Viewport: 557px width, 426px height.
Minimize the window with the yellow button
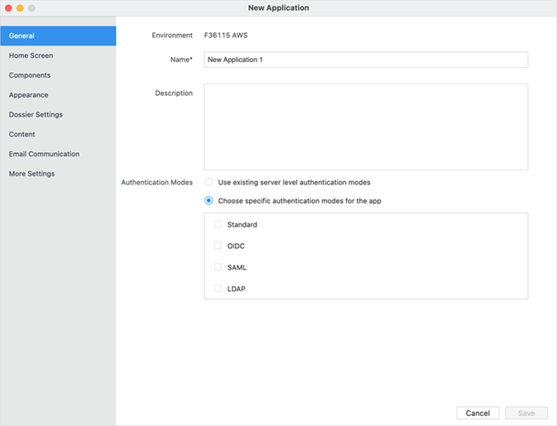pyautogui.click(x=20, y=8)
